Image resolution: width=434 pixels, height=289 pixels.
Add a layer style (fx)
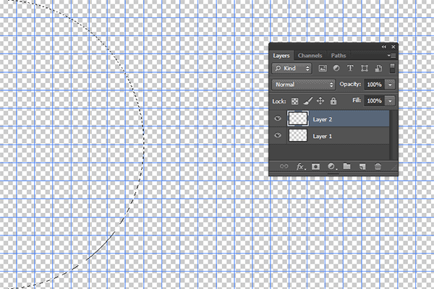coord(301,166)
